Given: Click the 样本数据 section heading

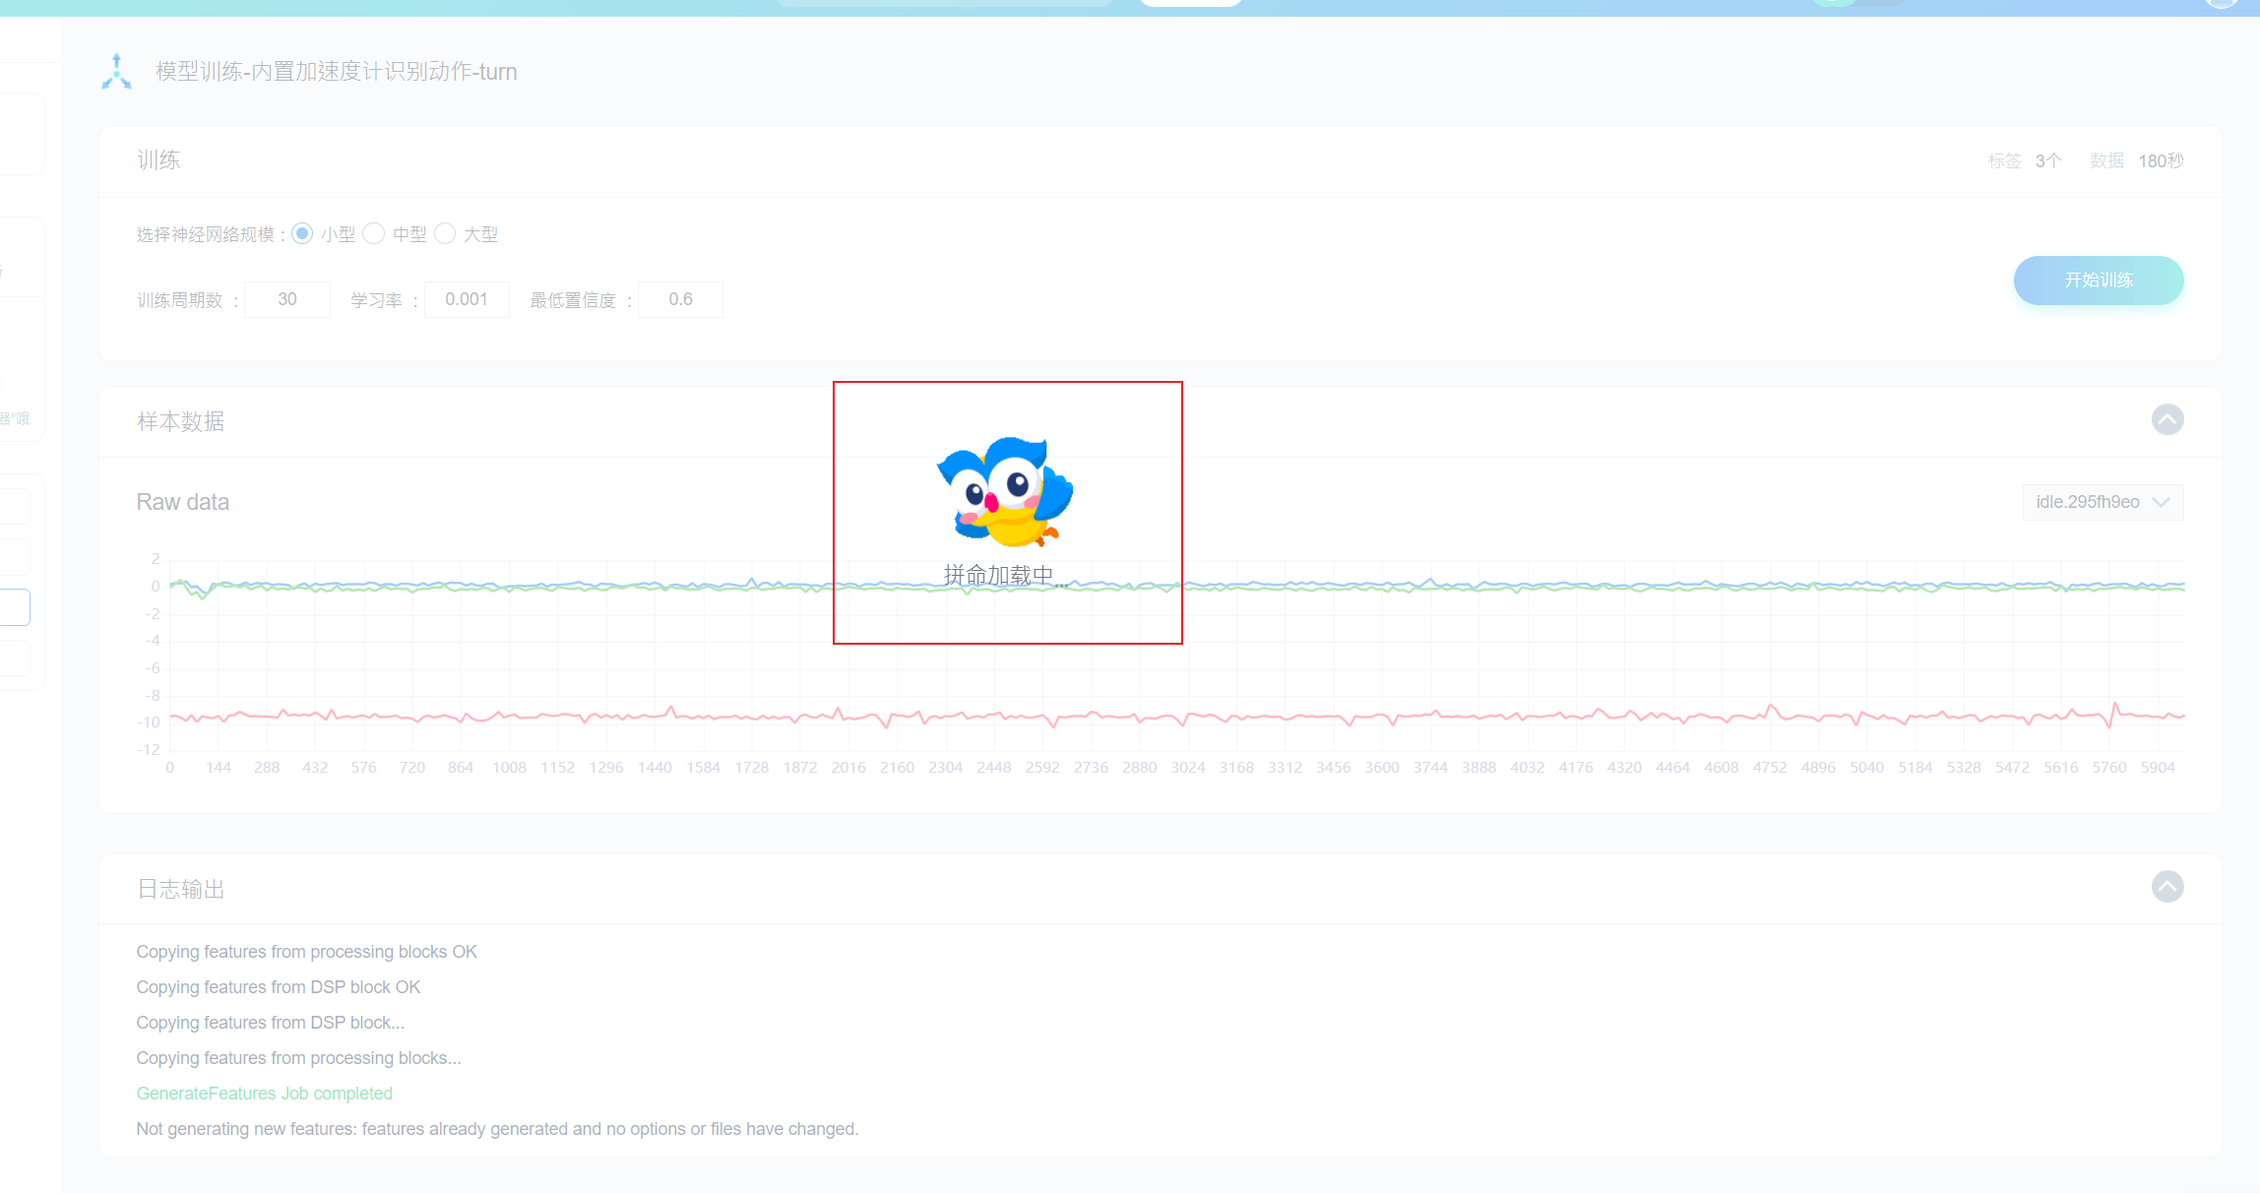Looking at the screenshot, I should tap(181, 421).
